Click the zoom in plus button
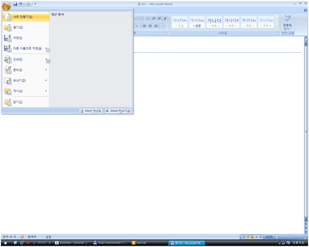The height and width of the screenshot is (247, 309). click(x=305, y=237)
